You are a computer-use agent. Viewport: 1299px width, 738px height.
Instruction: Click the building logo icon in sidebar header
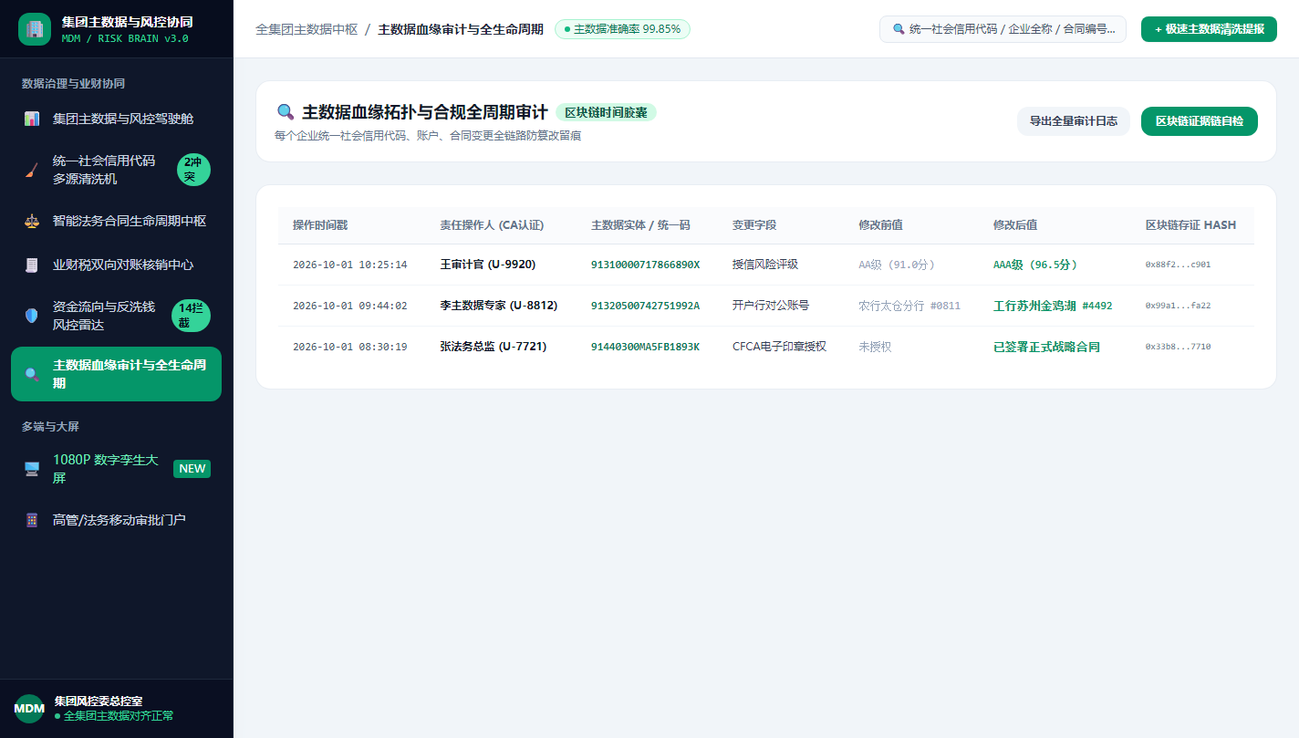click(35, 29)
